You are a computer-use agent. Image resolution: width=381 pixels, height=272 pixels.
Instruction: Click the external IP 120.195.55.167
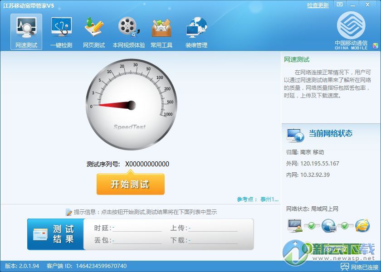click(319, 164)
